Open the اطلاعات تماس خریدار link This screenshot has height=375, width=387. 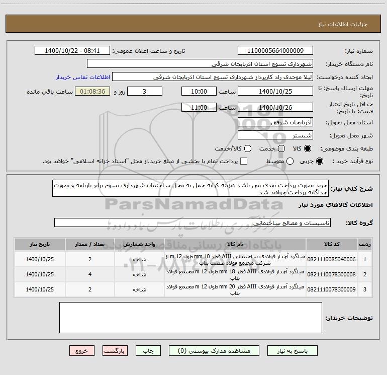(x=83, y=77)
